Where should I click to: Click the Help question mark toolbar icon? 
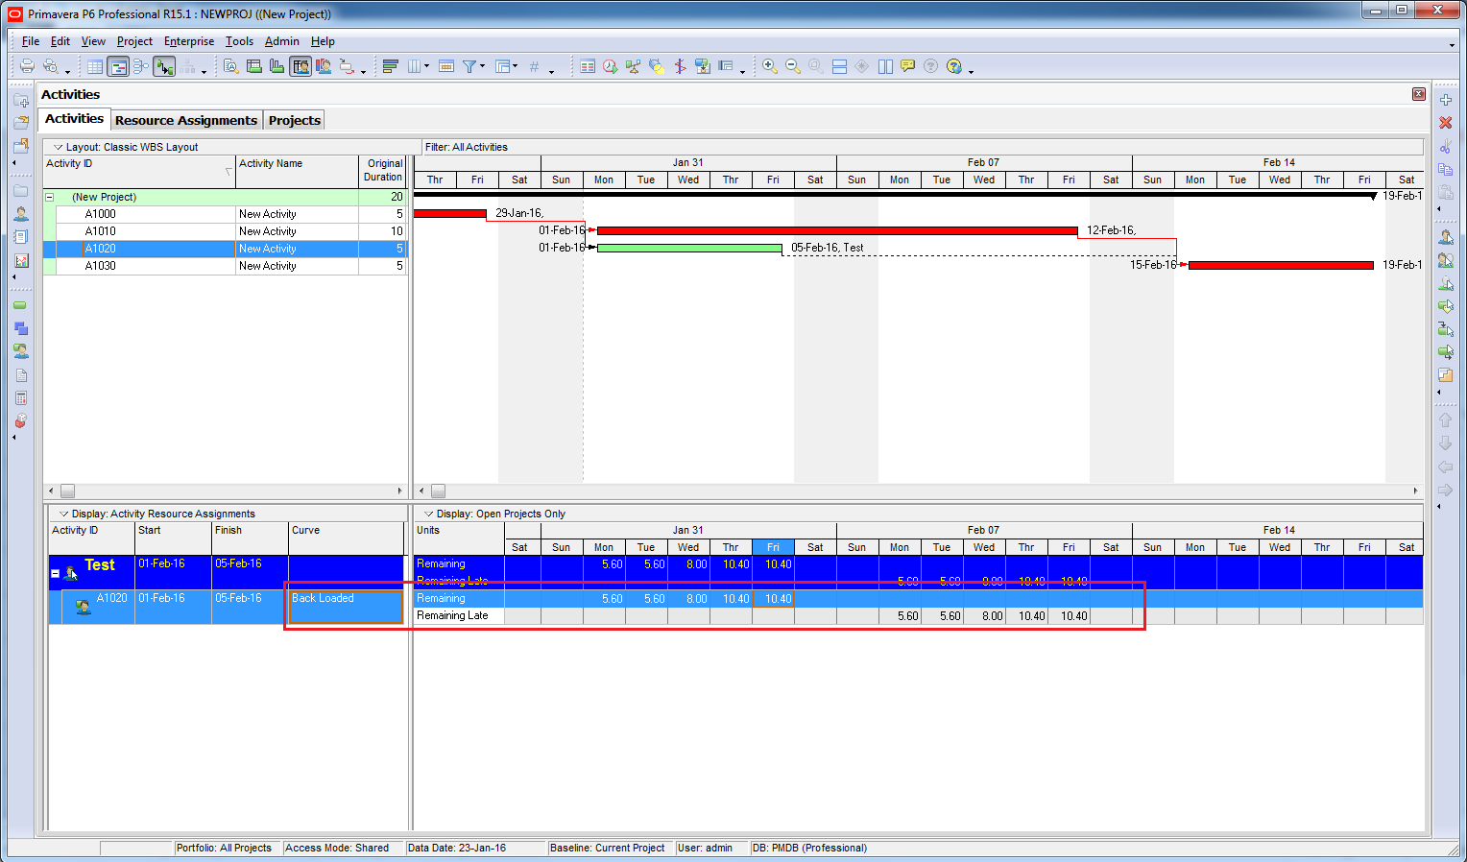point(953,66)
